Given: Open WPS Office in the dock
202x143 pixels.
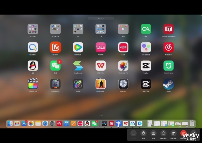Looking at the screenshot, I should pos(126,124).
